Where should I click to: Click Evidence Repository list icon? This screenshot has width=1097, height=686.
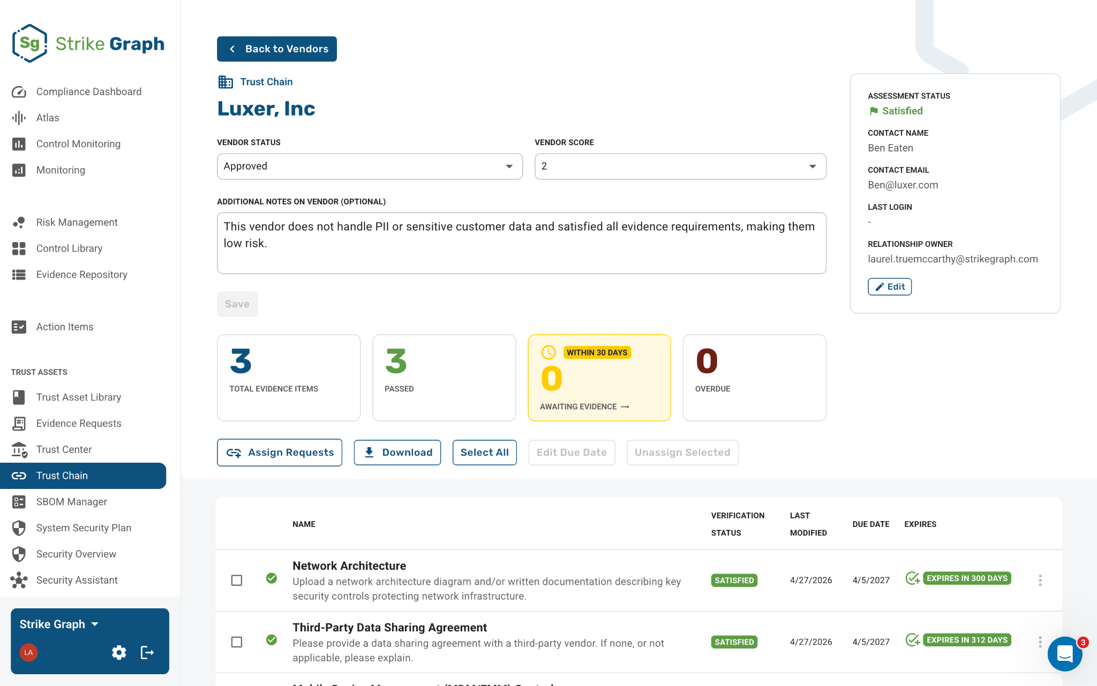(19, 275)
